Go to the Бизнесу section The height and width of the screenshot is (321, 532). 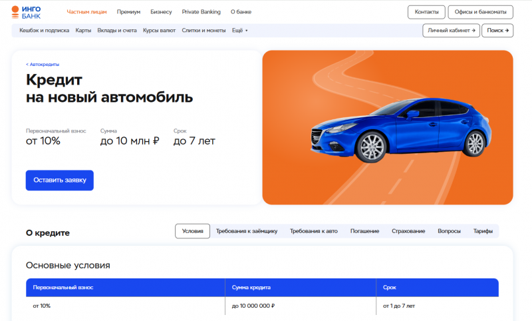(161, 12)
